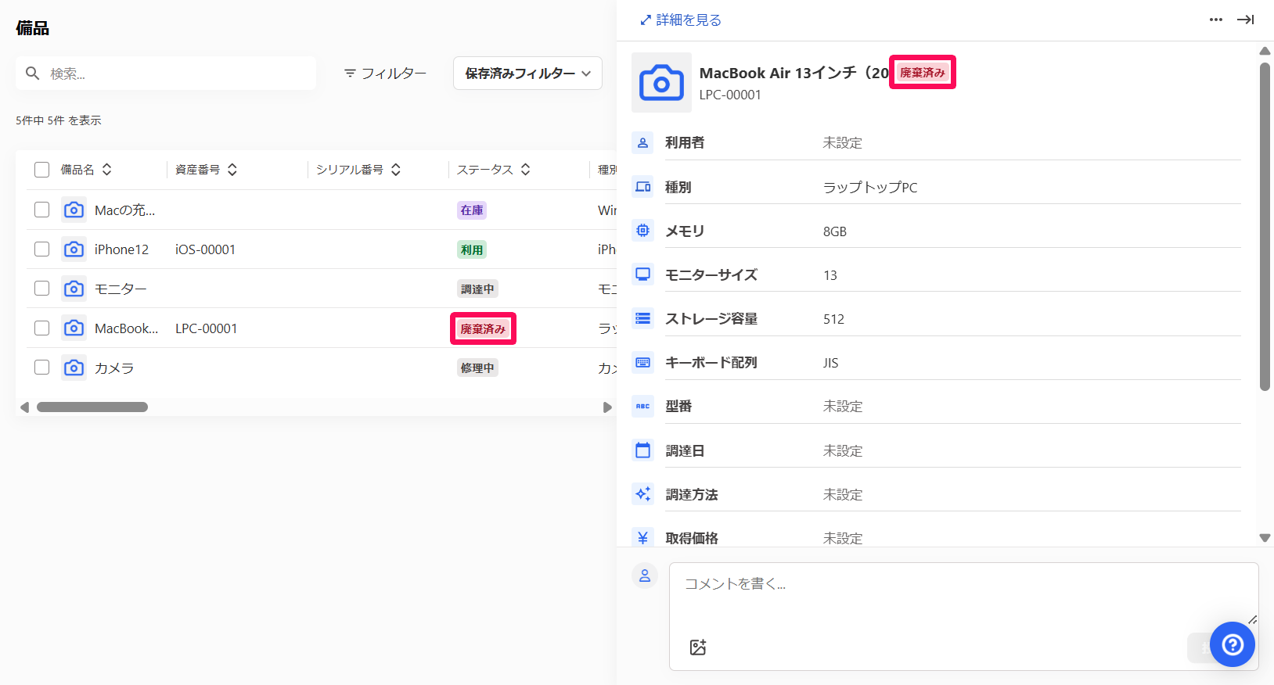Click the camera icon in iPhone12 row

point(74,249)
